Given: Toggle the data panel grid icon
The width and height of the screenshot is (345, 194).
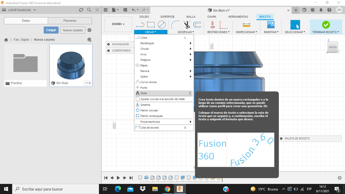Looking at the screenshot, I should pos(106,10).
